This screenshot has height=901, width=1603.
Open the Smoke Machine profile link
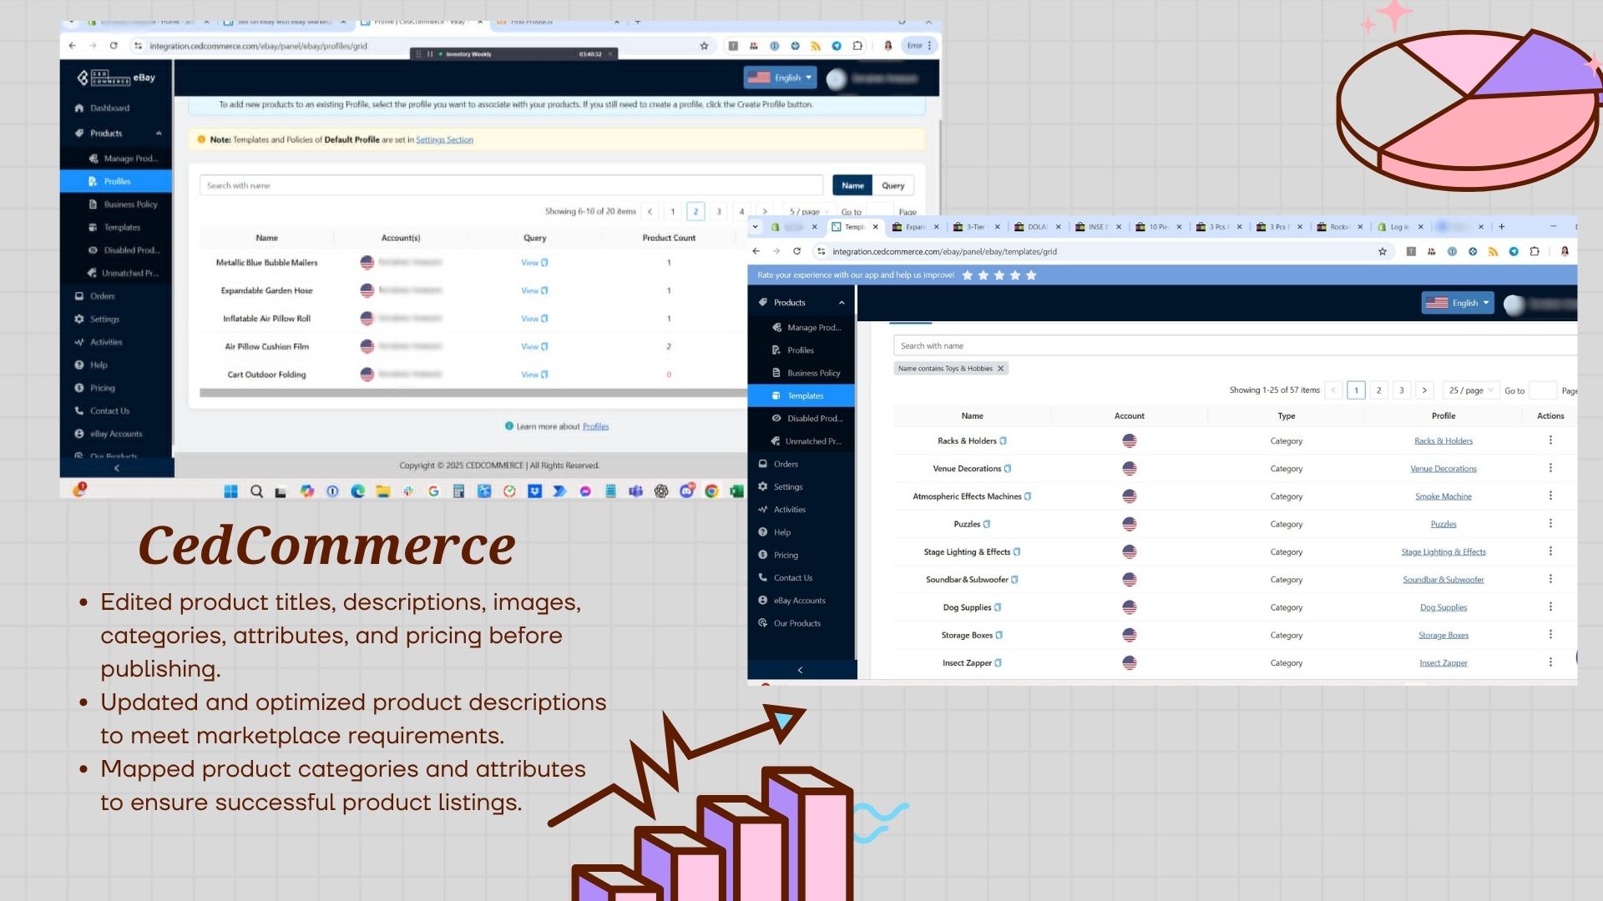[1443, 496]
